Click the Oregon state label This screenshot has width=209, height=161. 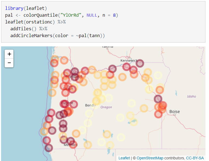click(x=106, y=107)
